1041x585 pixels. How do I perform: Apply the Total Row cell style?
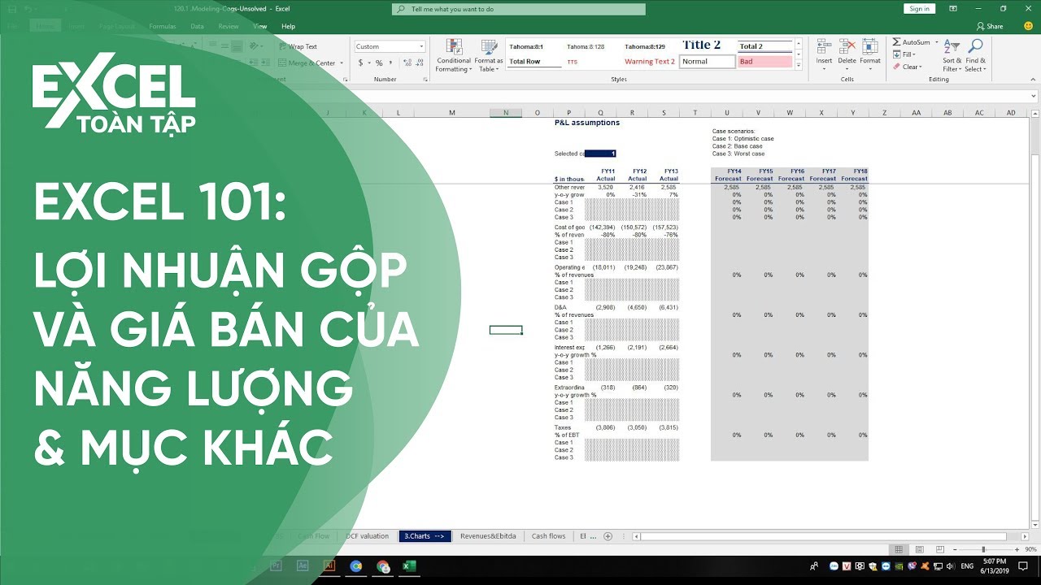pyautogui.click(x=534, y=62)
